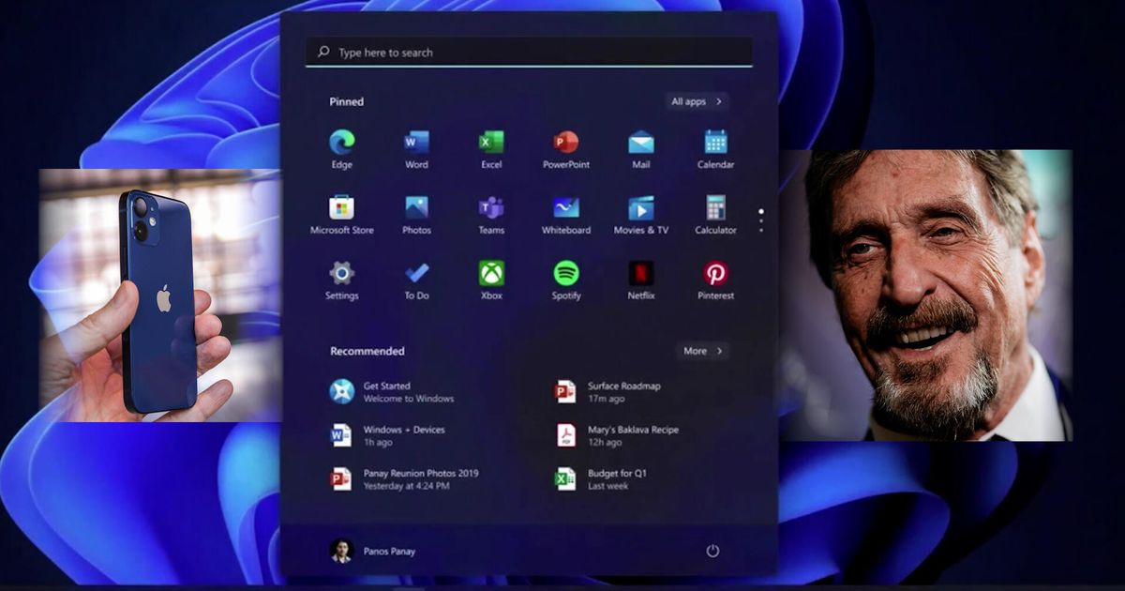Click the Type here to search field
This screenshot has height=591, width=1125.
[529, 53]
